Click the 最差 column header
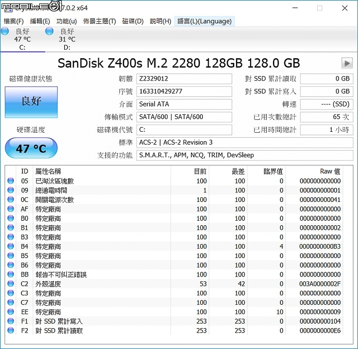The height and width of the screenshot is (349, 358). pyautogui.click(x=228, y=171)
